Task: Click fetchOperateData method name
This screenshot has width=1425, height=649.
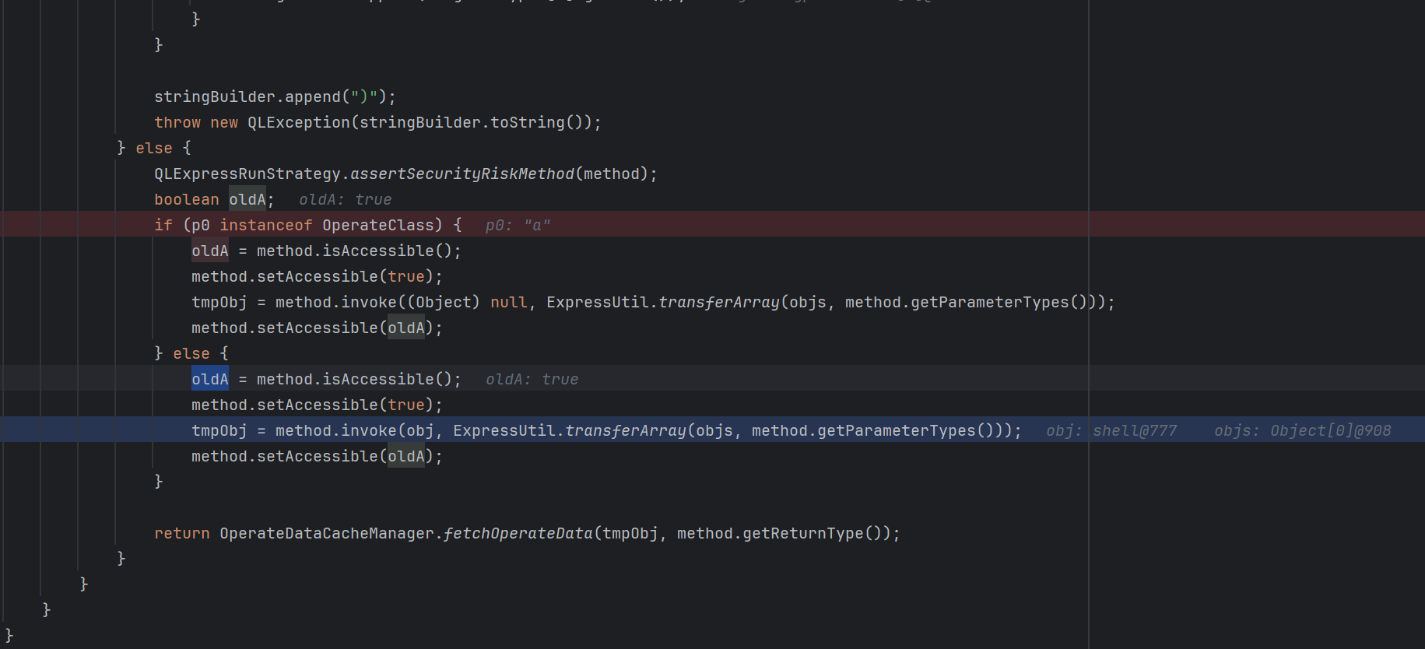Action: click(x=518, y=533)
